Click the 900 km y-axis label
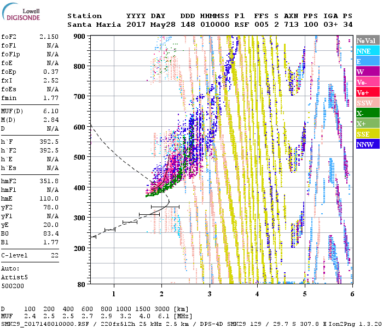The image size is (383, 328). 79,37
